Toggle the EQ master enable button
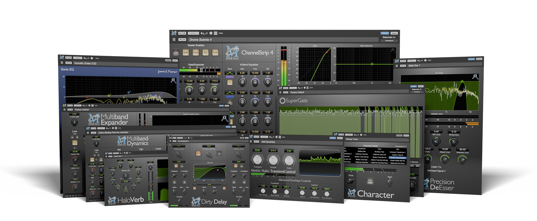Screen dimensions: 537x221 pos(206,53)
